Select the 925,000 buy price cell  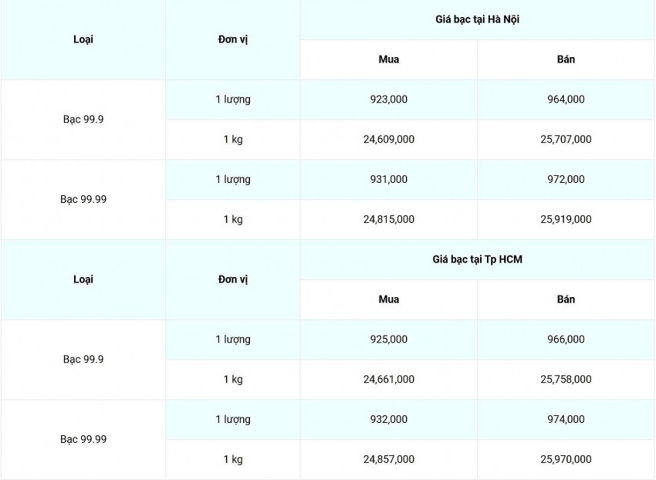pos(389,340)
